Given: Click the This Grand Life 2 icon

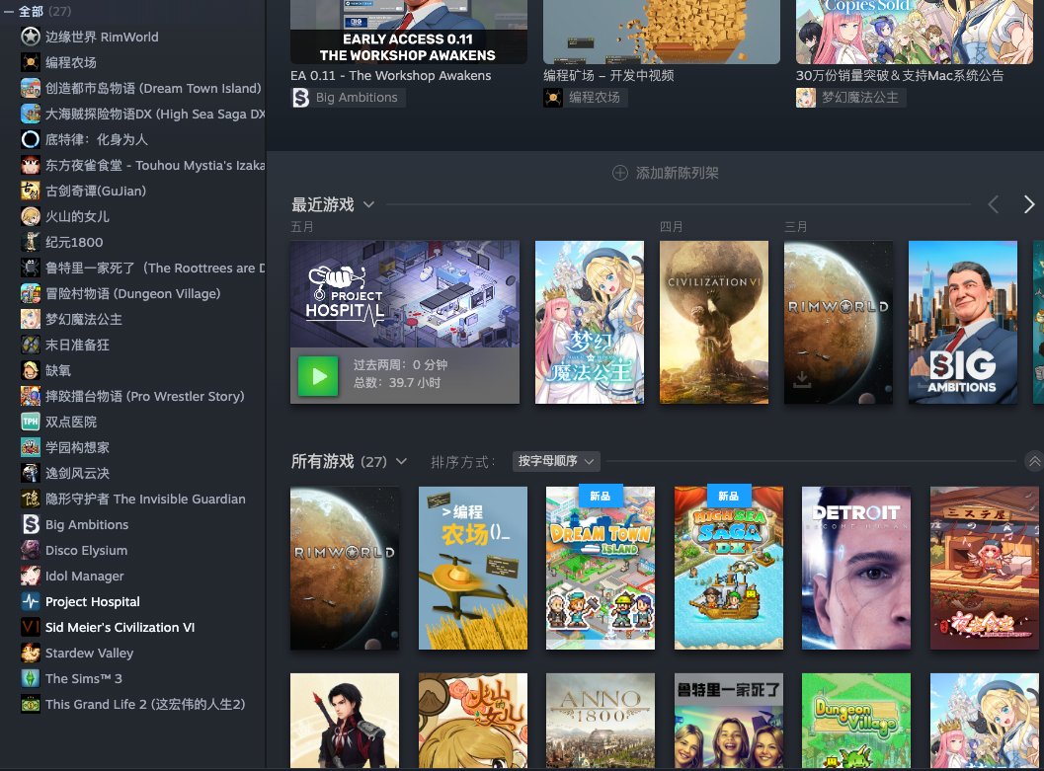Looking at the screenshot, I should tap(30, 705).
